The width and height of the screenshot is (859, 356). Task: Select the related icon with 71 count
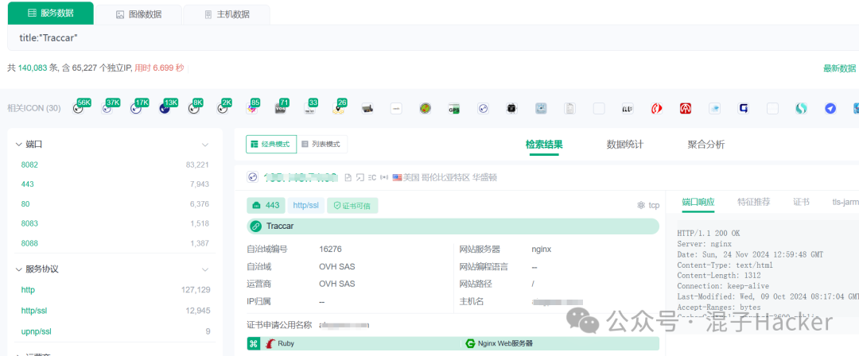[281, 108]
